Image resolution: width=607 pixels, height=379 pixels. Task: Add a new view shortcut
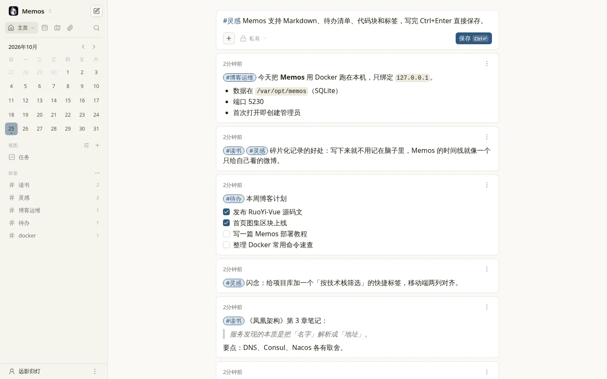[97, 145]
